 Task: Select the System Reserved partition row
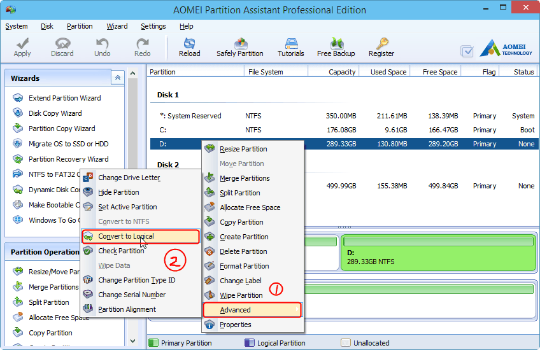click(x=344, y=116)
